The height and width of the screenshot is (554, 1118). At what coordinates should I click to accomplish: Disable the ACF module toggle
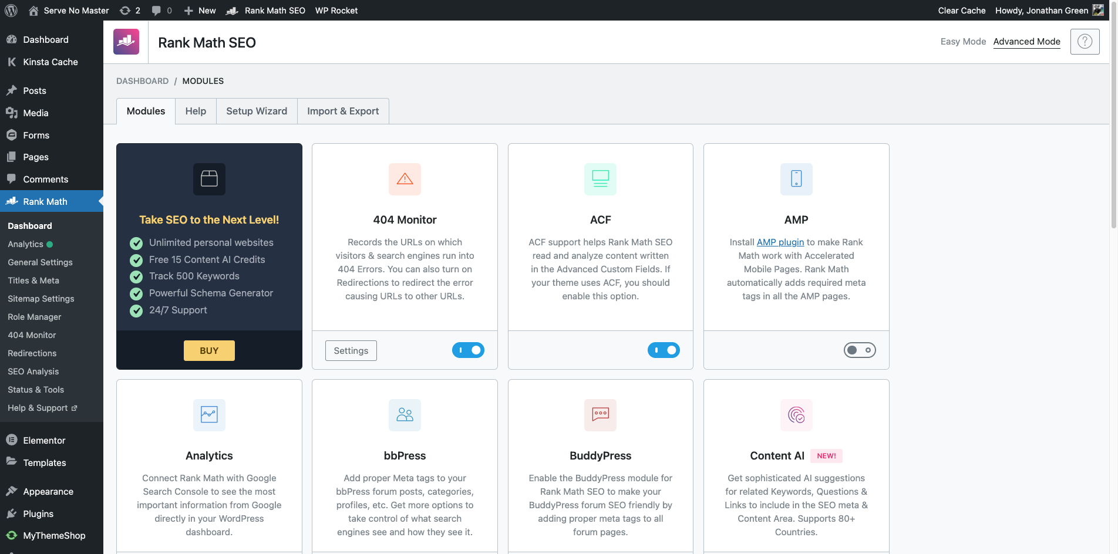coord(664,350)
